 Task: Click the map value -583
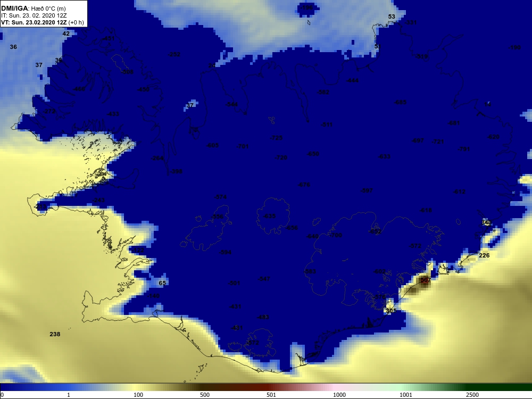click(310, 271)
